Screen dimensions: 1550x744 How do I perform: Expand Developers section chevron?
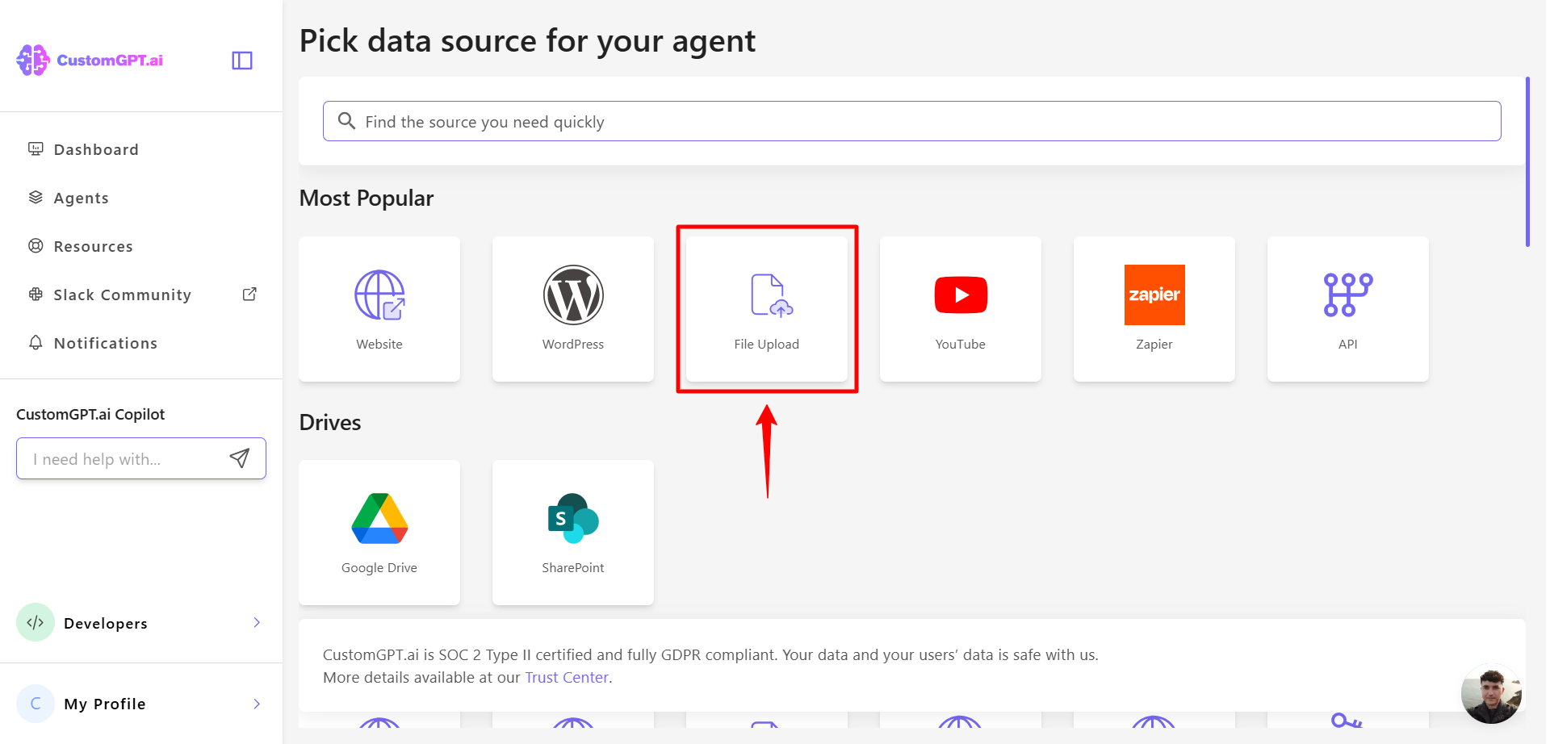pos(257,622)
